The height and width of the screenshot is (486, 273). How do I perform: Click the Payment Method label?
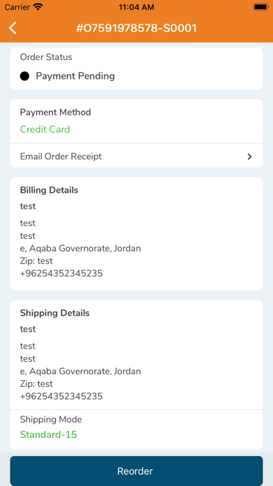coord(55,112)
